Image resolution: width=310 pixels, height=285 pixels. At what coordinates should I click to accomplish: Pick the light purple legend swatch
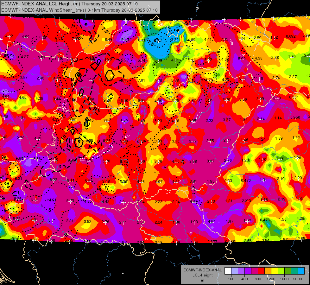[x=241, y=271]
